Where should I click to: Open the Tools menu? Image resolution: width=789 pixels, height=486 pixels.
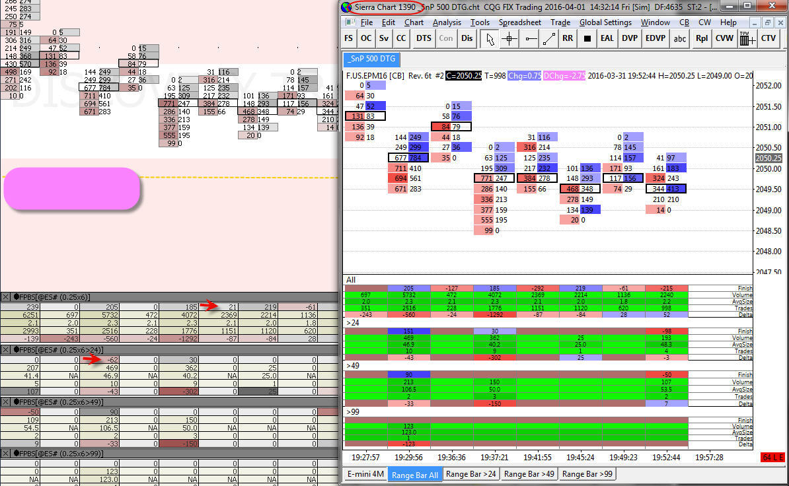pos(480,22)
